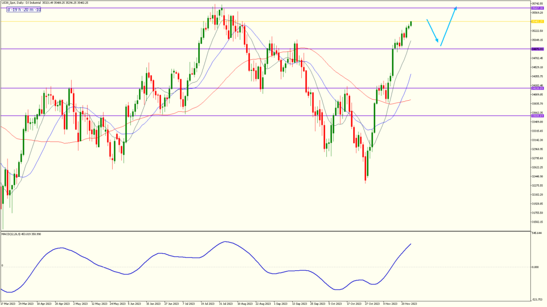Select the purple 34875.95 price tag
Screen dimensions: 547x307
(537, 49)
